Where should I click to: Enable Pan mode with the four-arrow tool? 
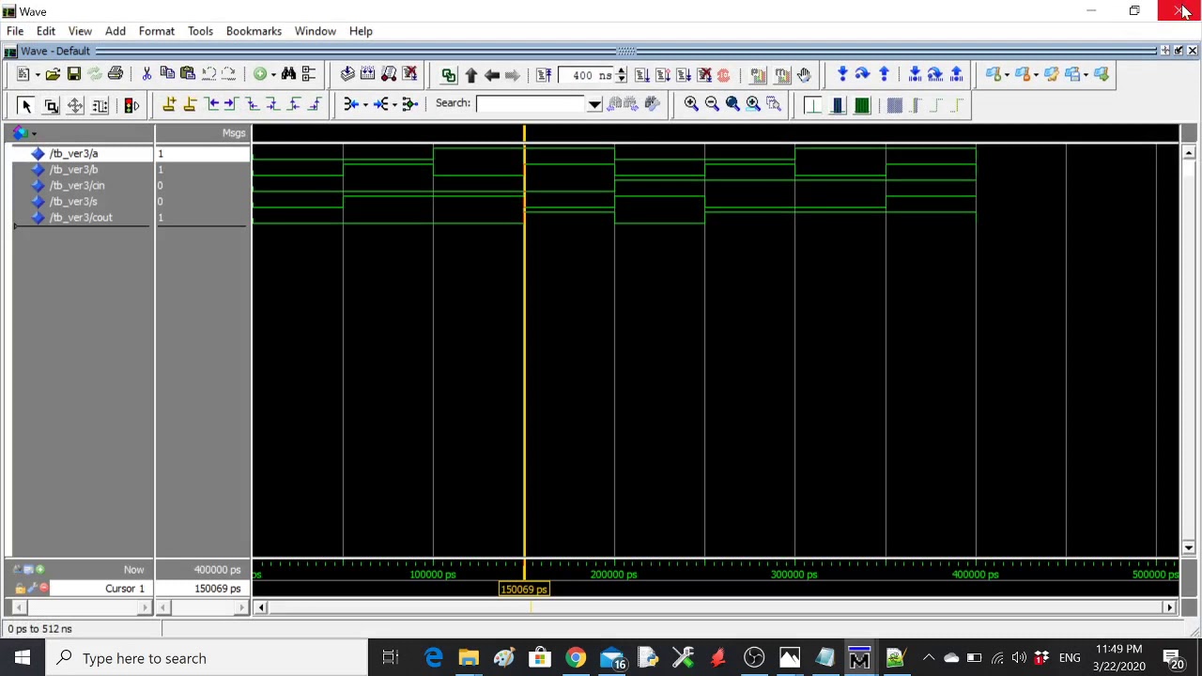tap(75, 105)
